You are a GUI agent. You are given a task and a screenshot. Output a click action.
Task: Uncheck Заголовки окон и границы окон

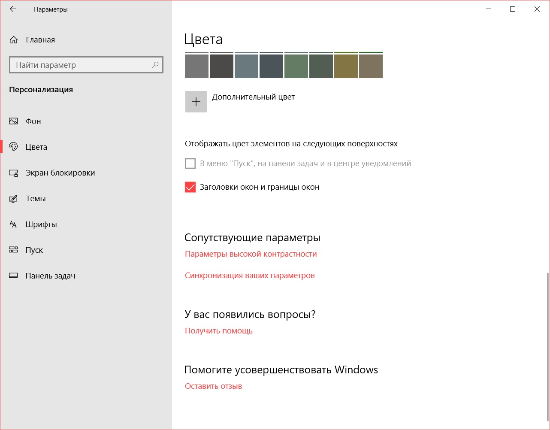pos(190,187)
